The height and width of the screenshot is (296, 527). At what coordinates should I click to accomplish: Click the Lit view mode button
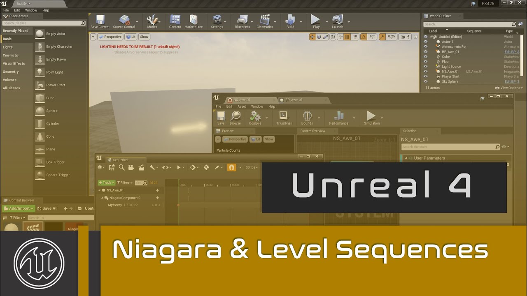[x=131, y=37]
